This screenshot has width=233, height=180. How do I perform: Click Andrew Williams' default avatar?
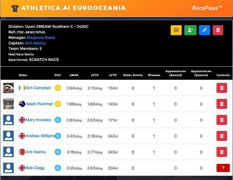point(8,136)
